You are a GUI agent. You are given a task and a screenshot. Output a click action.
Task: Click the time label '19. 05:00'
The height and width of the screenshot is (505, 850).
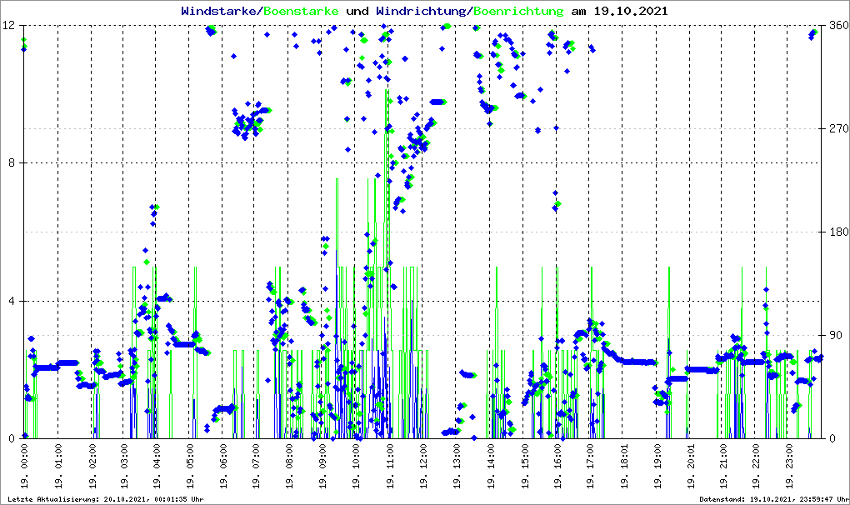[x=190, y=467]
